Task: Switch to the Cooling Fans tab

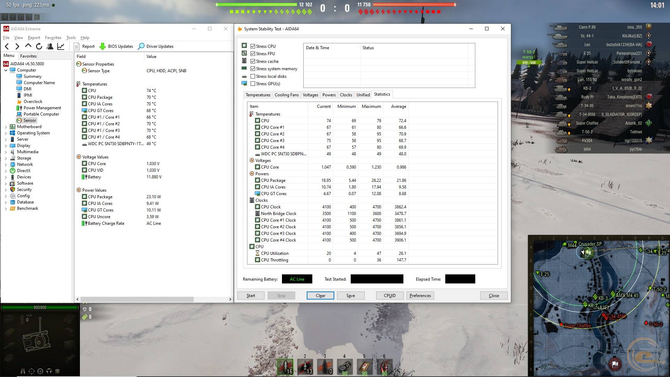Action: click(x=286, y=95)
